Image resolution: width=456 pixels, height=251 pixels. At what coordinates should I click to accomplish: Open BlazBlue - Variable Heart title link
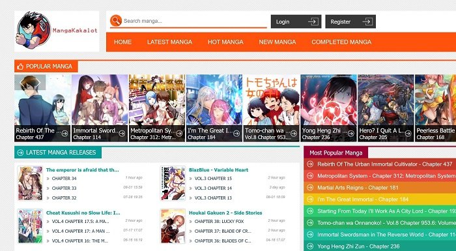pos(219,170)
